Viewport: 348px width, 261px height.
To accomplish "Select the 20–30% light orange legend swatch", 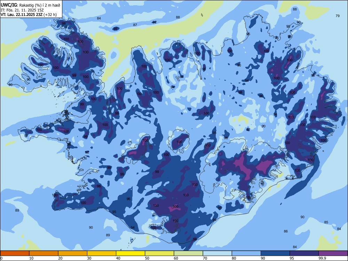I will (73, 253).
